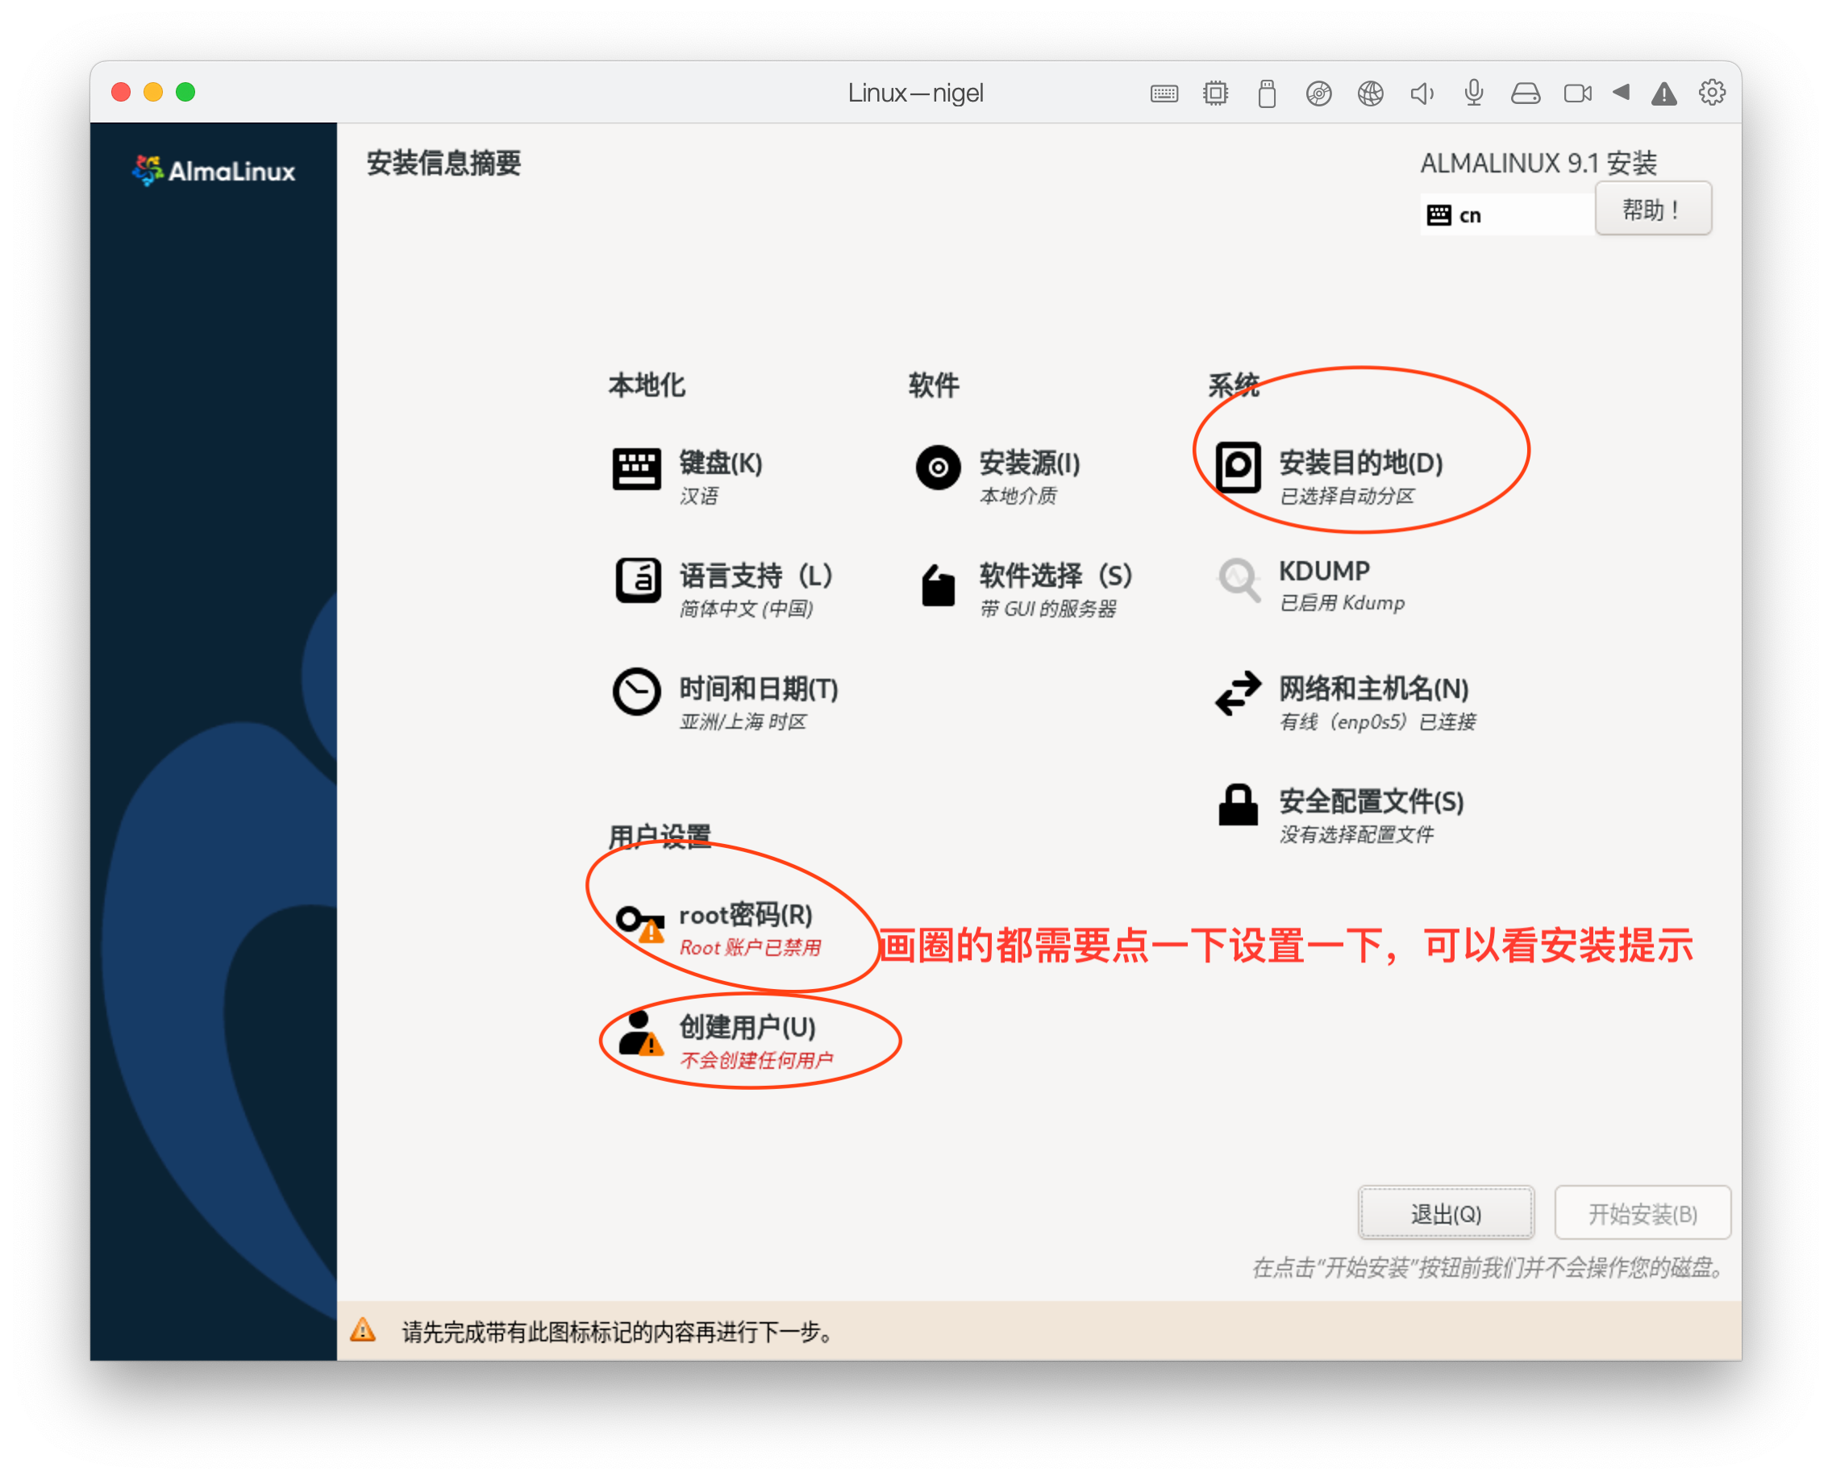Click status text 没有选择配置文件

(1356, 834)
